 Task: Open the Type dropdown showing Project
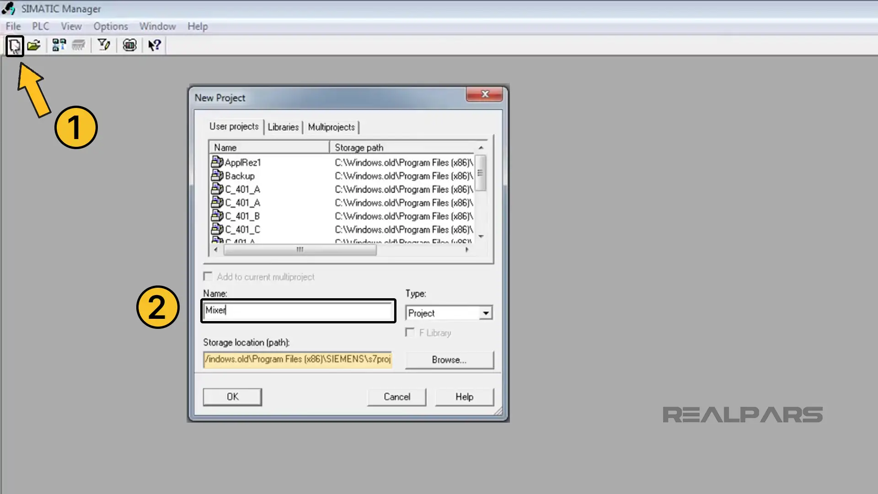coord(449,313)
